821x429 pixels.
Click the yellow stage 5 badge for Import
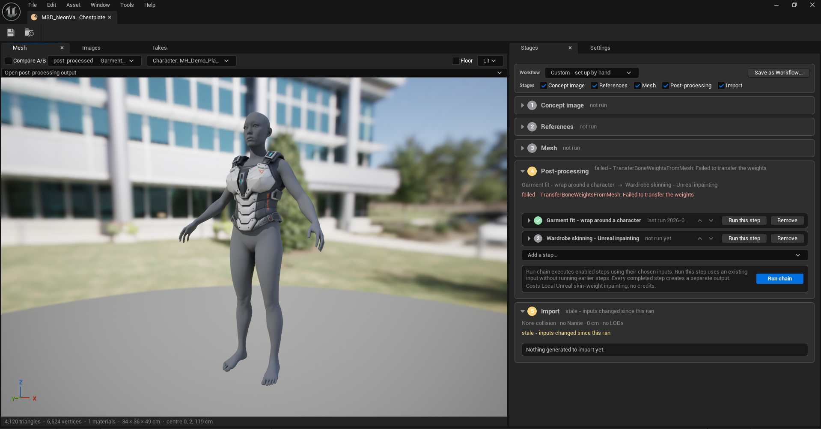532,311
